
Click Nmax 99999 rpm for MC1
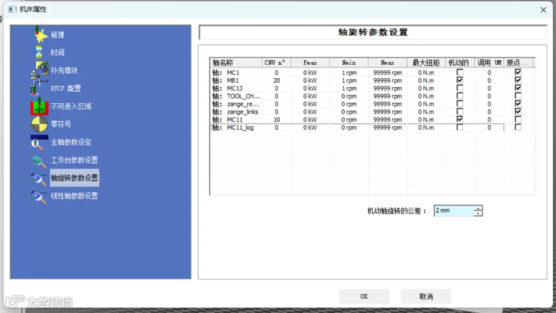(x=388, y=72)
